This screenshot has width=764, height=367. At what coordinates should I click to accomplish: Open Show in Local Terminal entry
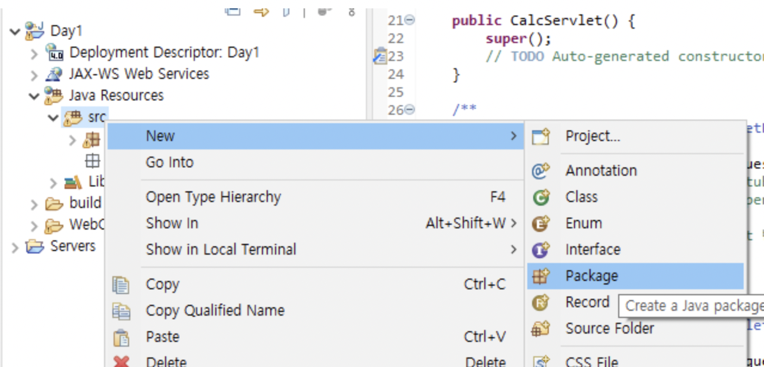click(315, 250)
